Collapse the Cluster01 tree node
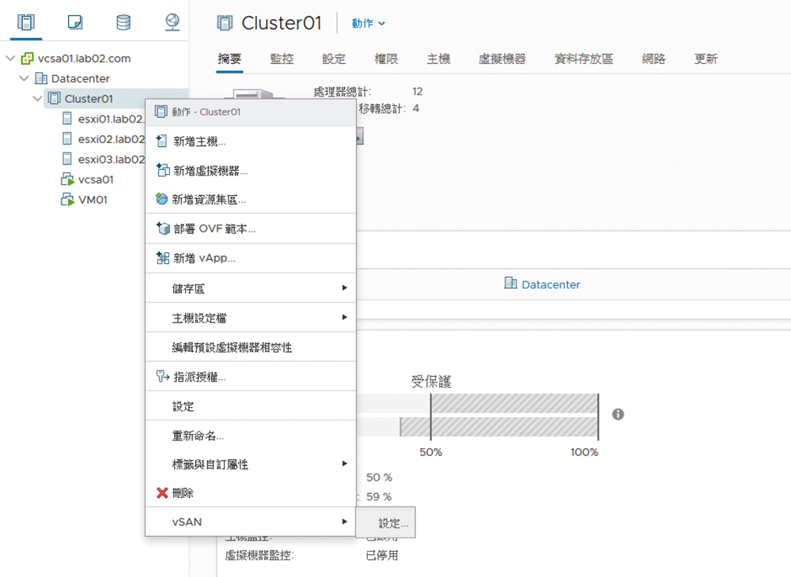The width and height of the screenshot is (791, 577). 37,98
